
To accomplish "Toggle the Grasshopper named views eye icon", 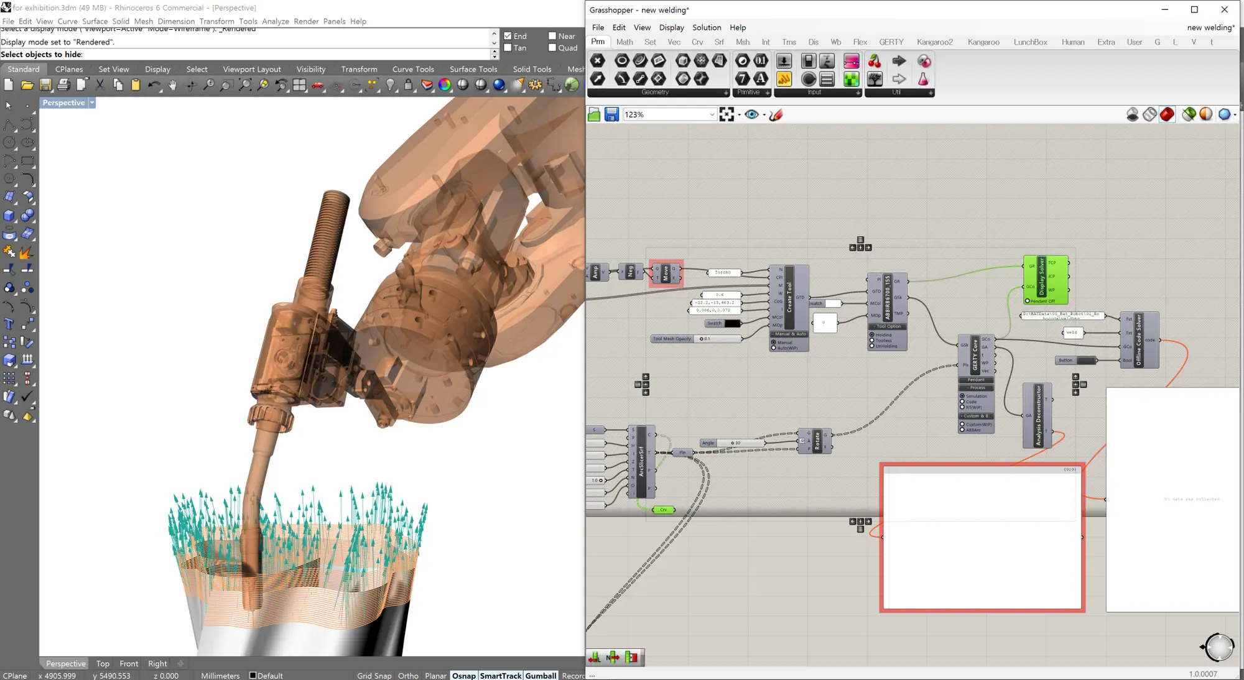I will (751, 114).
